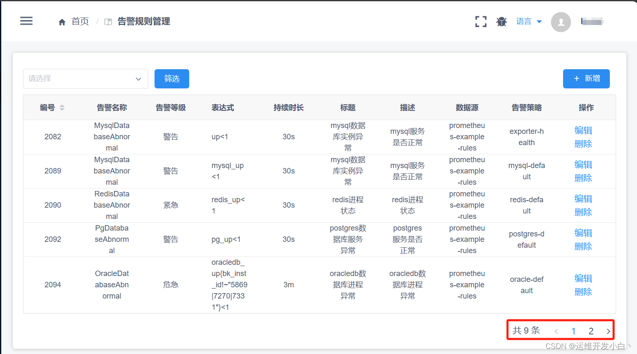Go to pagination page 2
The height and width of the screenshot is (354, 637).
tap(591, 331)
